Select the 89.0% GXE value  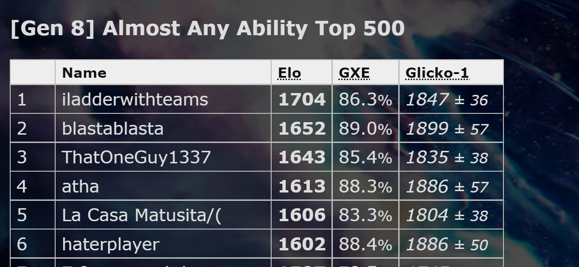click(365, 129)
